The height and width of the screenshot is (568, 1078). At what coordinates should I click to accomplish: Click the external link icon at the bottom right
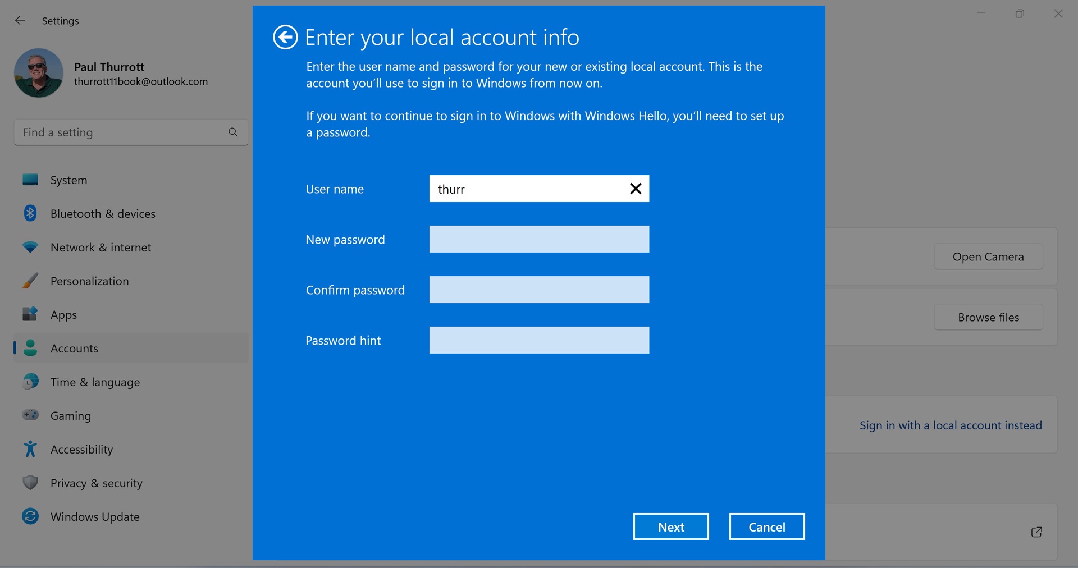tap(1036, 532)
